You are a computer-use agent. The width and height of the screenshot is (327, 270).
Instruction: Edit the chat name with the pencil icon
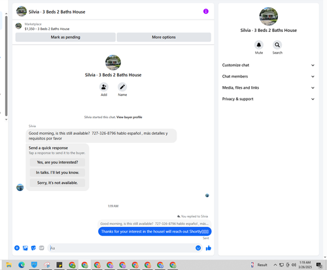pyautogui.click(x=122, y=87)
